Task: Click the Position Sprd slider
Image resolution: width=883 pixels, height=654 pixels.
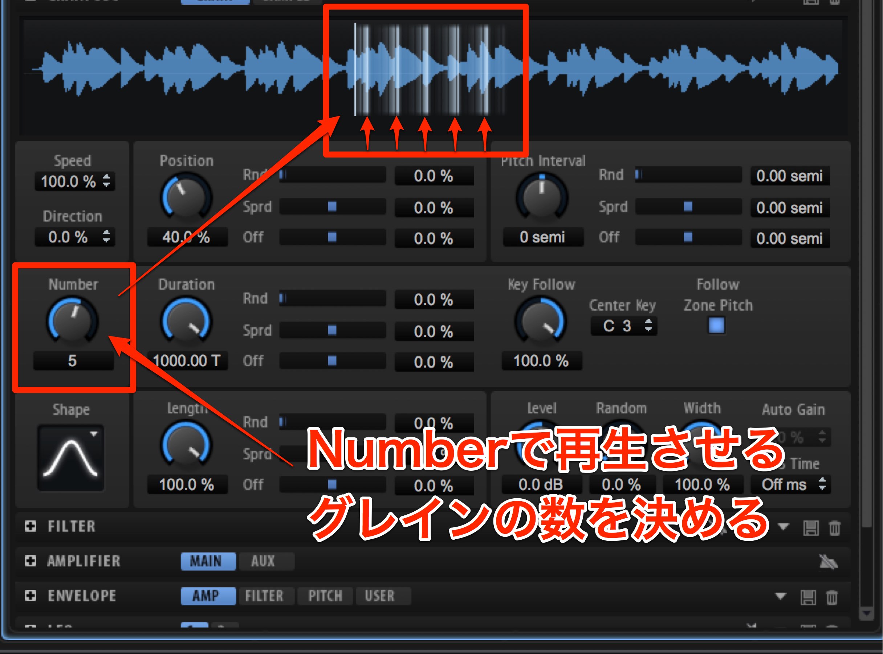Action: (x=333, y=206)
